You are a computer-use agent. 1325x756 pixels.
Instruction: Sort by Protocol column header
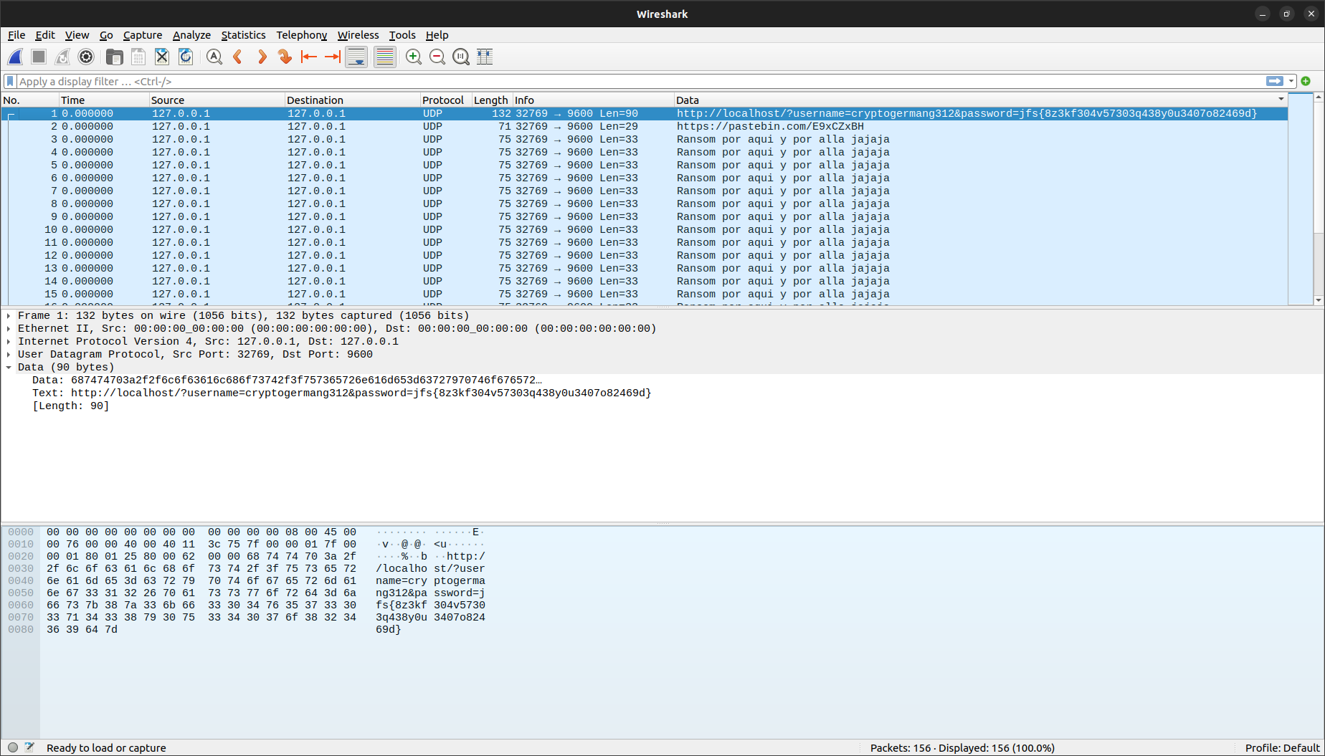445,100
